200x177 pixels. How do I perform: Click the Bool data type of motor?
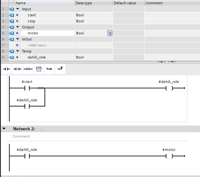coord(80,33)
